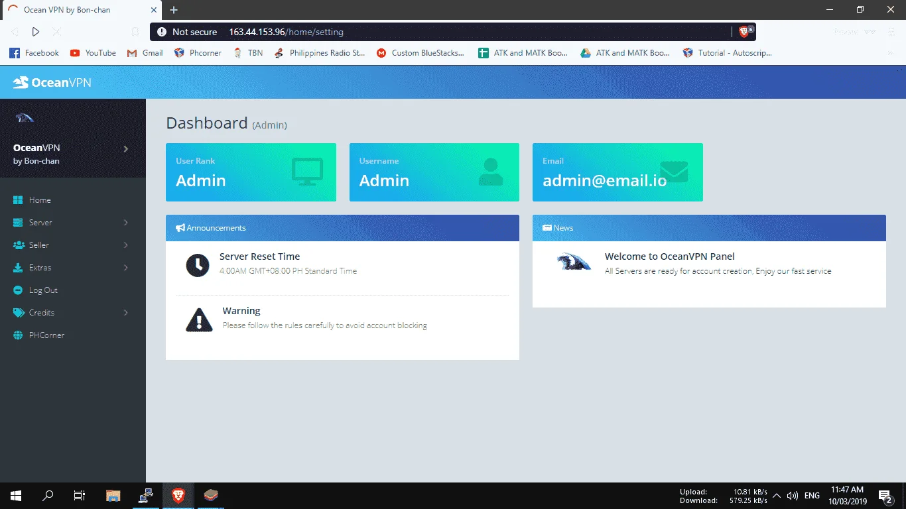Click the Home grid icon
This screenshot has width=906, height=509.
pyautogui.click(x=18, y=200)
